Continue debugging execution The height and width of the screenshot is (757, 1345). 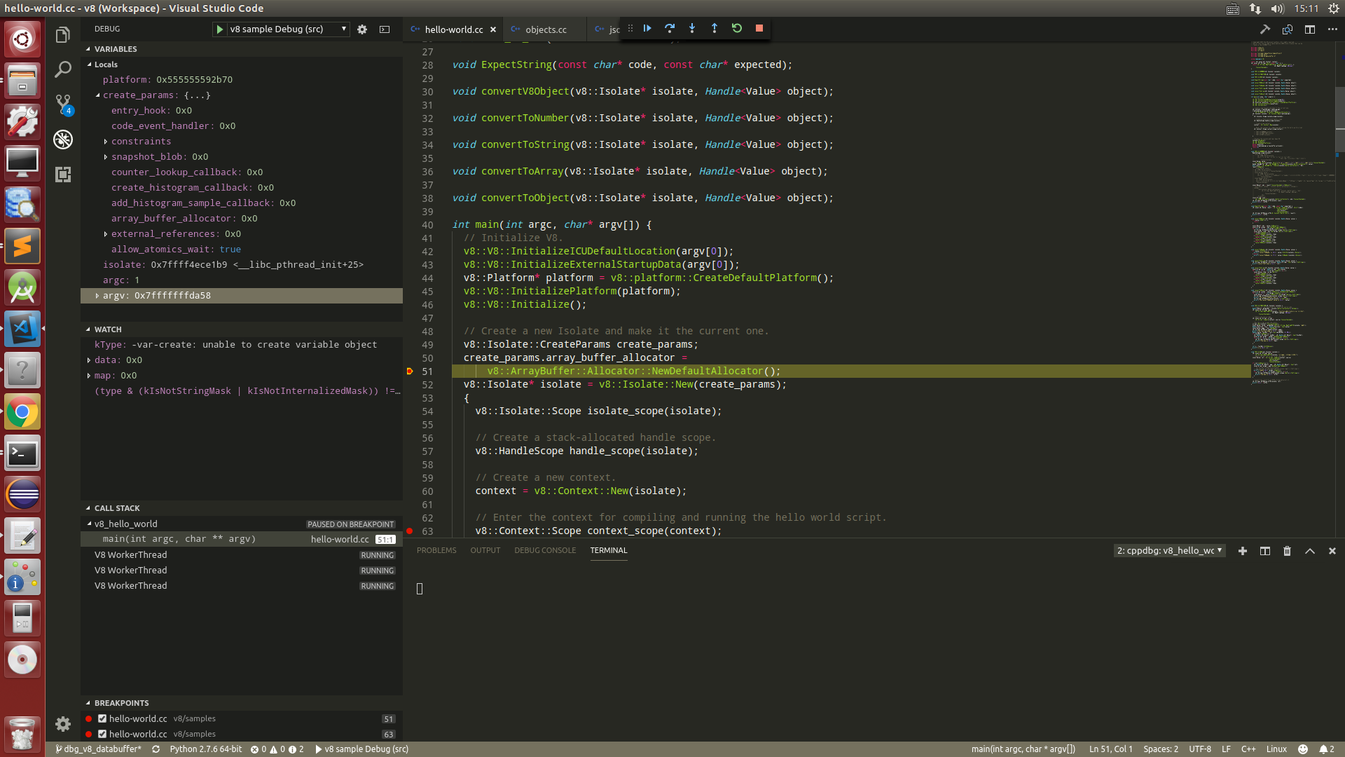click(x=647, y=28)
